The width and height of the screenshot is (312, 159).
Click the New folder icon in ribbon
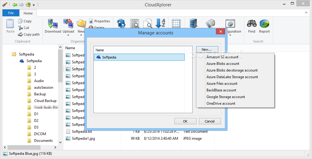pyautogui.click(x=81, y=24)
